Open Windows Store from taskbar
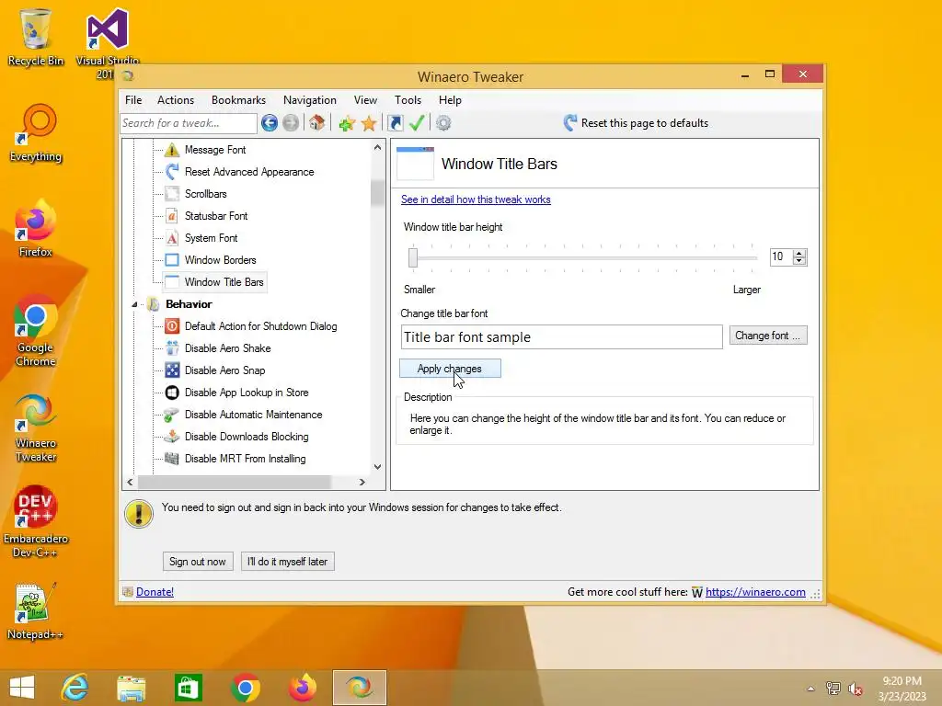The image size is (942, 706). (x=188, y=688)
